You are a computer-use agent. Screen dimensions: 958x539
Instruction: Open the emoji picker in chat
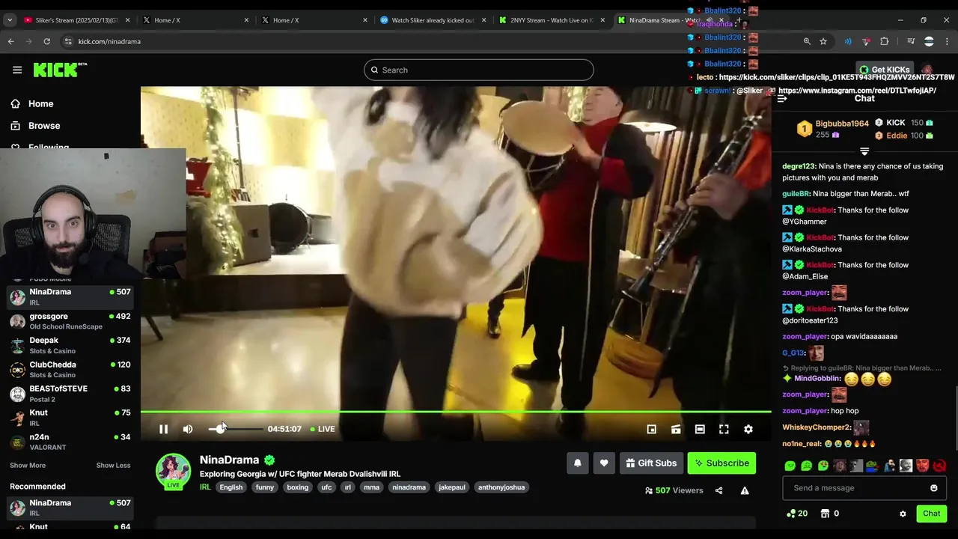click(x=933, y=488)
